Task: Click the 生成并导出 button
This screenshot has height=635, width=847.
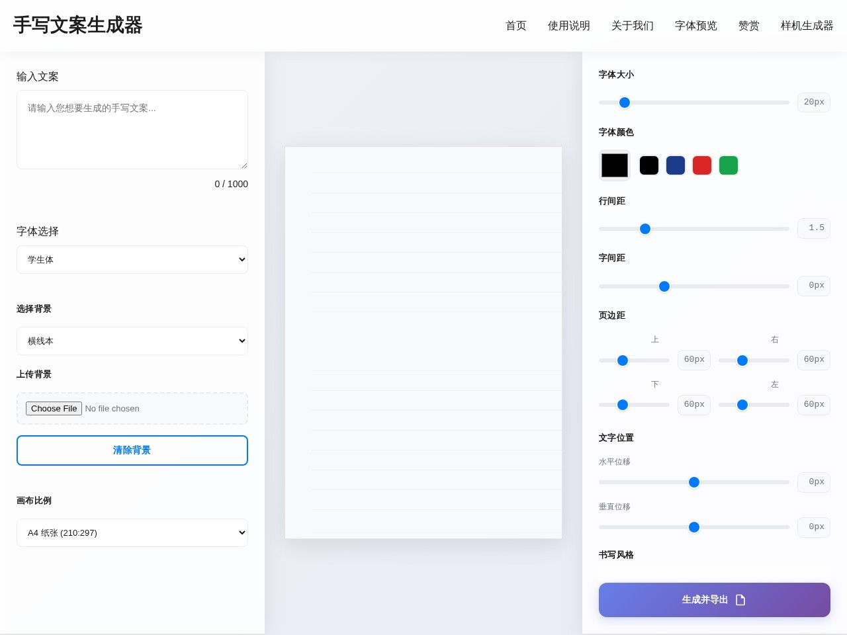Action: 715,600
